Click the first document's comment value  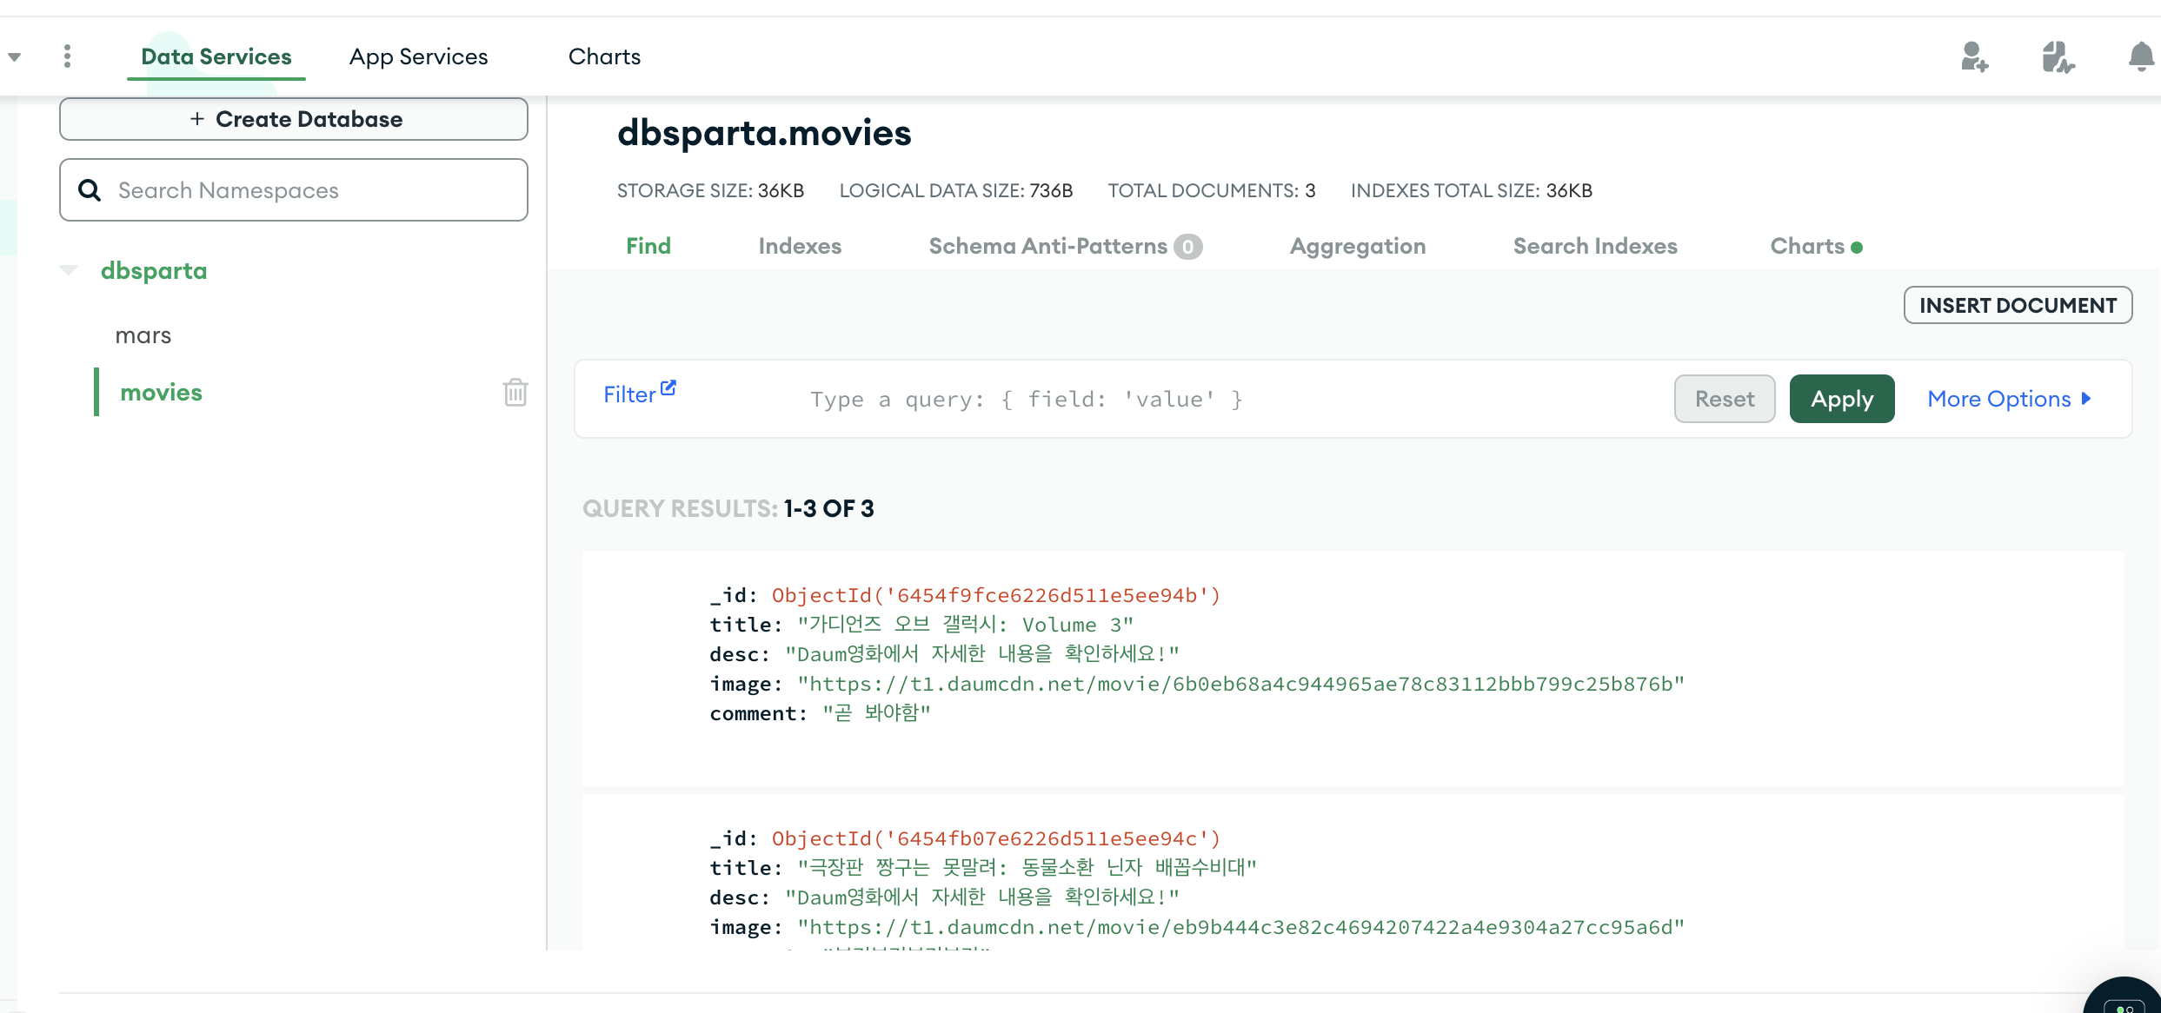click(876, 713)
